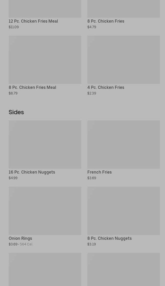The height and width of the screenshot is (286, 165).
Task: Open the 16 Pc. Chicken Nuggets title
Action: pos(32,172)
